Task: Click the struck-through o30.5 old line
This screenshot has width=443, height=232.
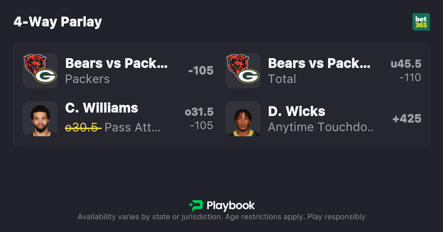Action: coord(83,127)
